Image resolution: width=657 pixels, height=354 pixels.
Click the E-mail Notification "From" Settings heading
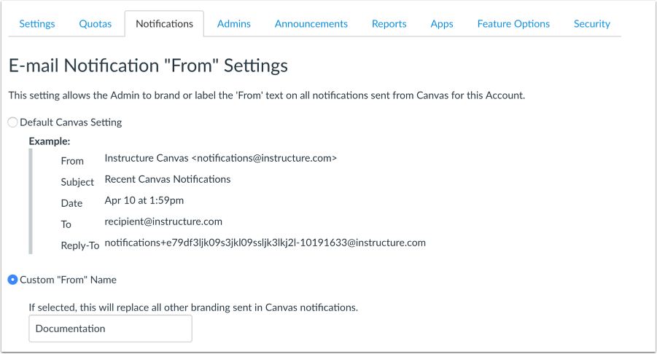pos(148,66)
